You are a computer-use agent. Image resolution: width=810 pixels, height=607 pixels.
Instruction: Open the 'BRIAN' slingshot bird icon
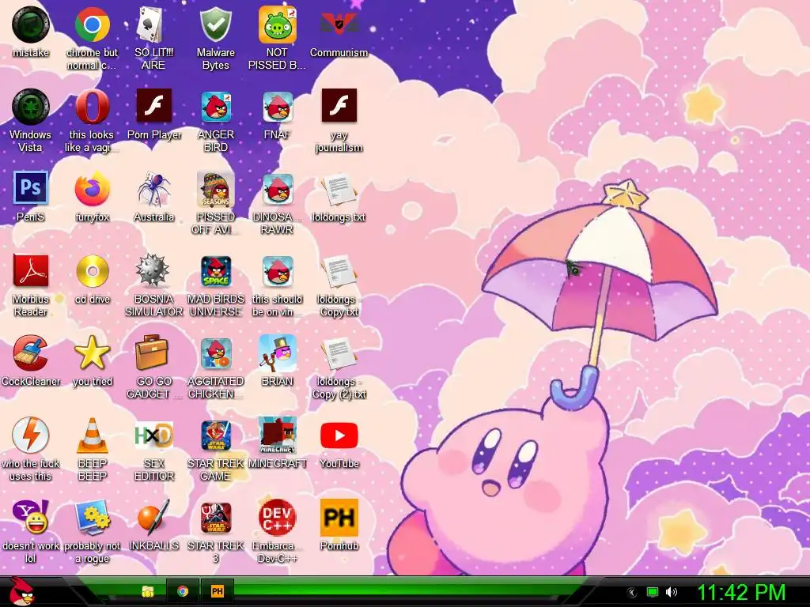click(x=278, y=353)
